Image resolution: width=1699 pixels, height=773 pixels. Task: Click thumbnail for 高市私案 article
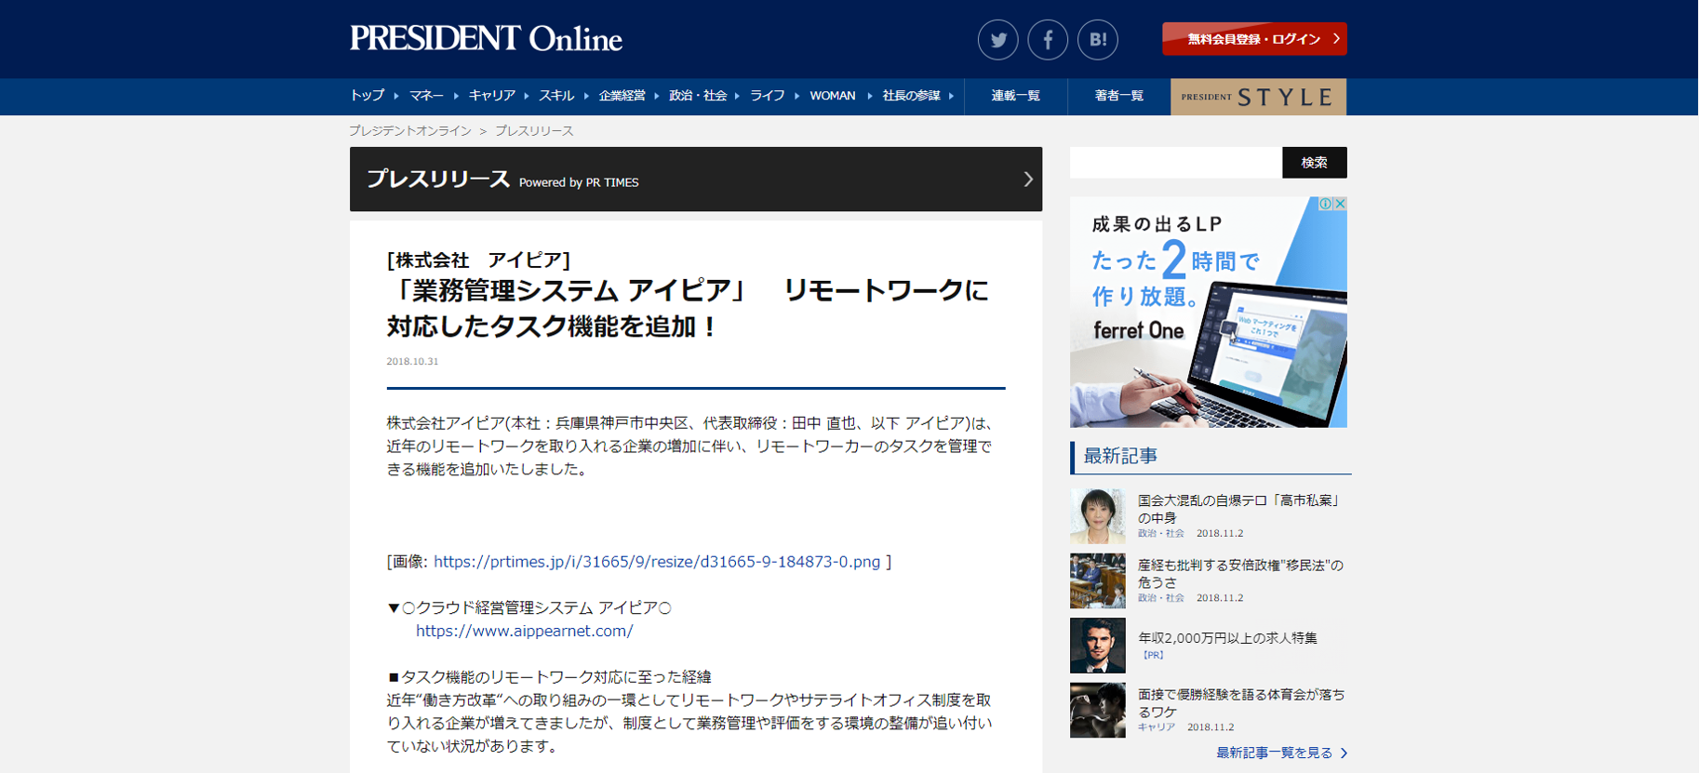point(1098,516)
